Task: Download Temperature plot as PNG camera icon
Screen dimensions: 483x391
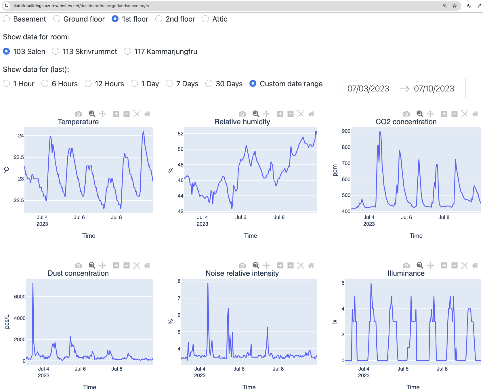Action: pyautogui.click(x=78, y=114)
